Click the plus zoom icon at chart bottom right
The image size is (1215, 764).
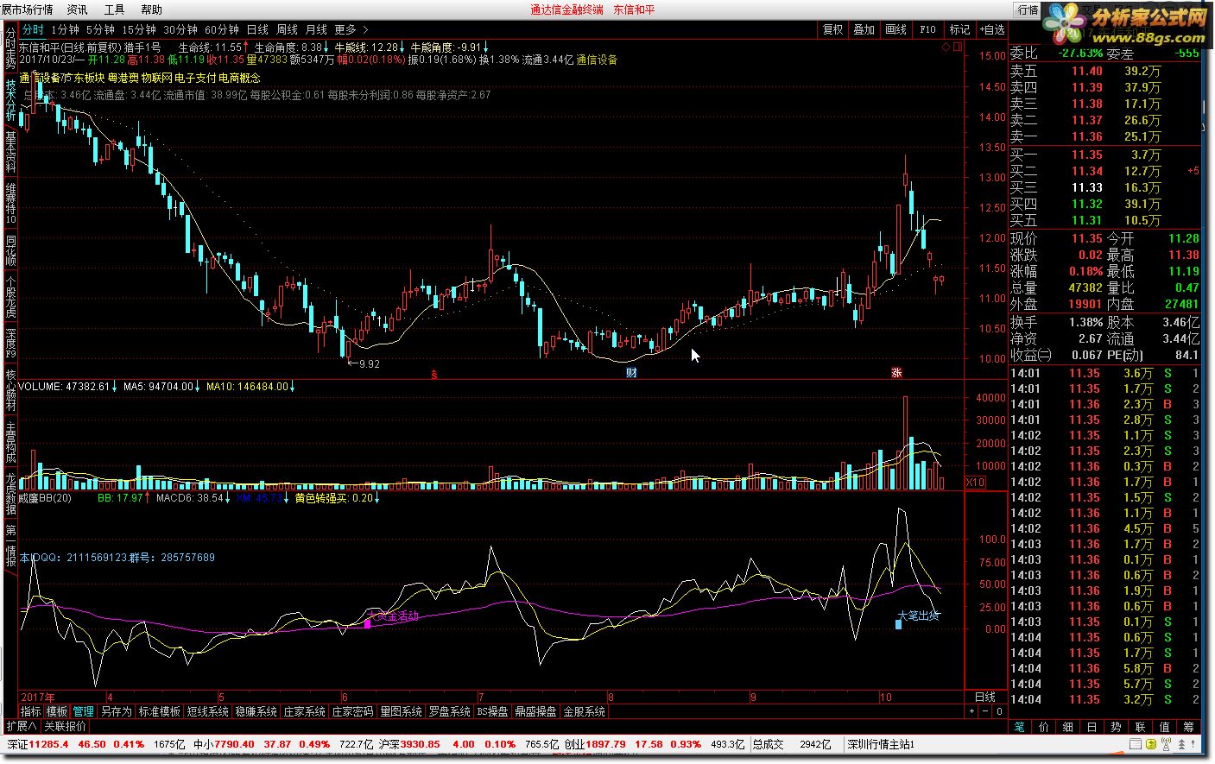tap(971, 711)
